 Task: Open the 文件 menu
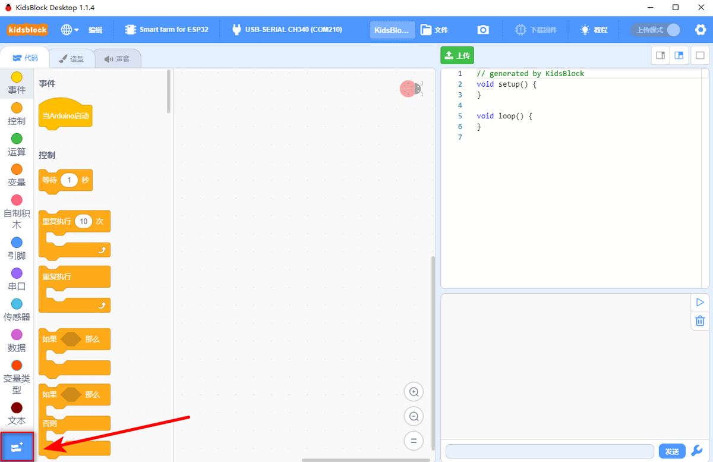[x=434, y=30]
